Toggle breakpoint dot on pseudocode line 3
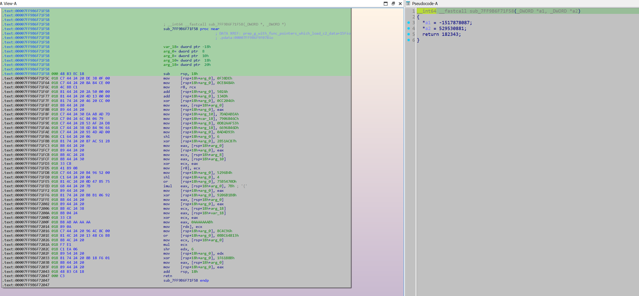The height and width of the screenshot is (296, 639). 408,23
